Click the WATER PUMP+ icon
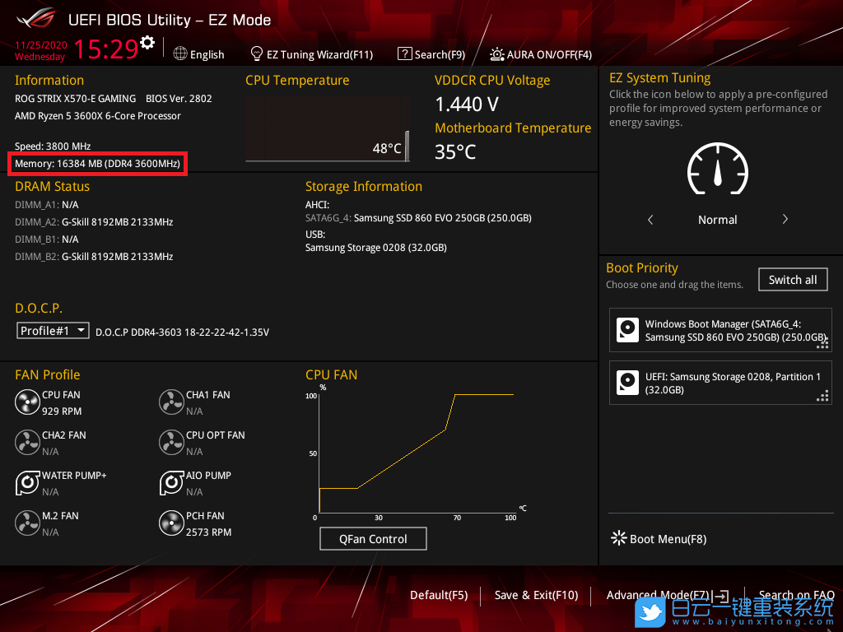This screenshot has width=843, height=632. (27, 483)
